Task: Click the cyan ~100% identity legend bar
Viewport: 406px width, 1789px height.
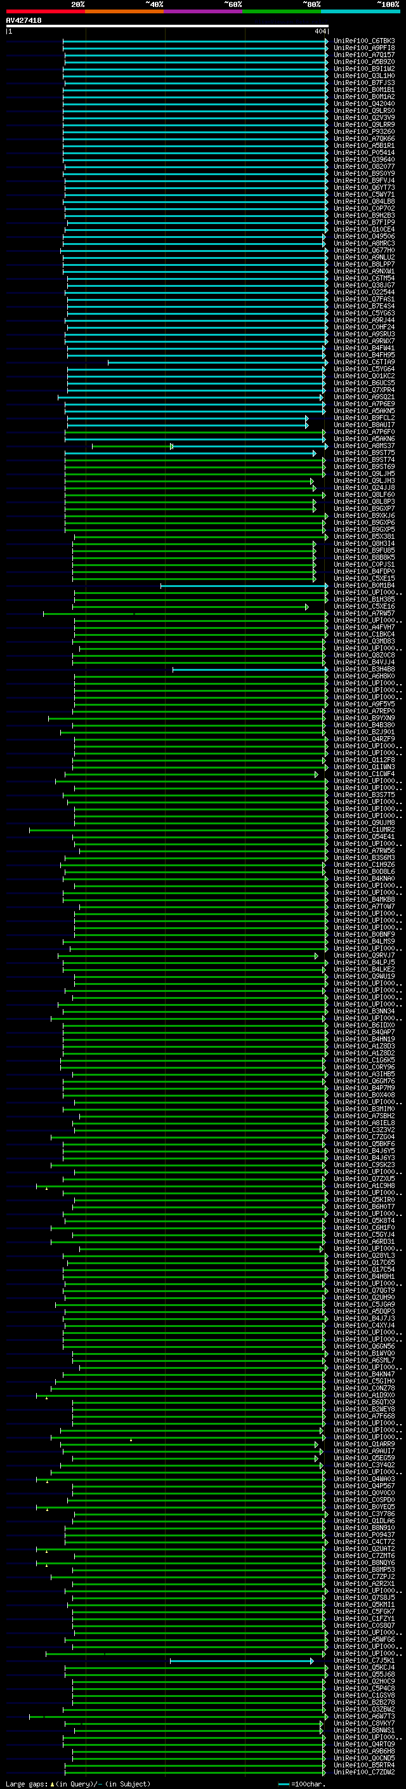Action: coord(361,11)
